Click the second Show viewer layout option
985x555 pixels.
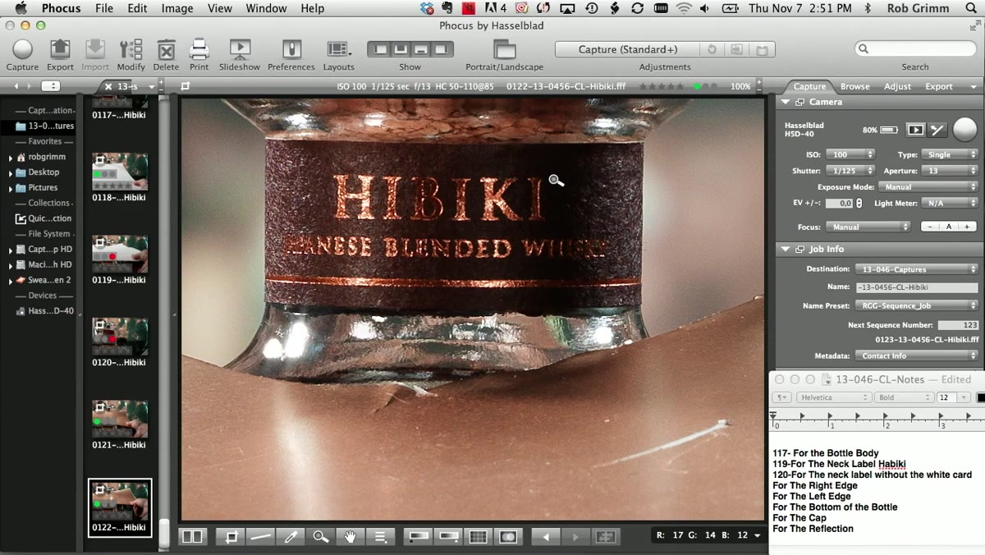coord(400,49)
